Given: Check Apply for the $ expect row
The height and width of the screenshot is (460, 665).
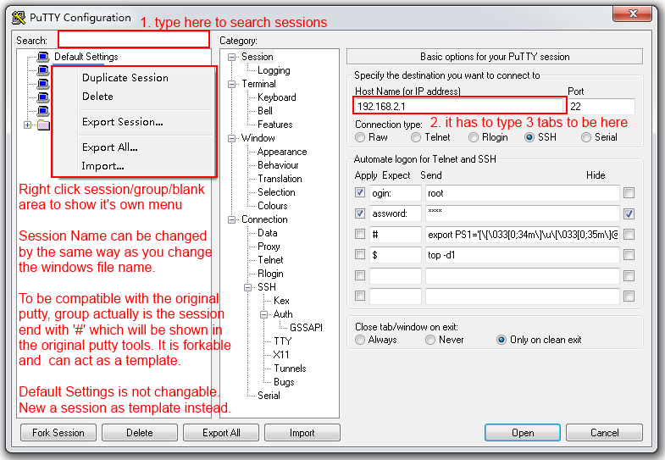Looking at the screenshot, I should pyautogui.click(x=360, y=254).
